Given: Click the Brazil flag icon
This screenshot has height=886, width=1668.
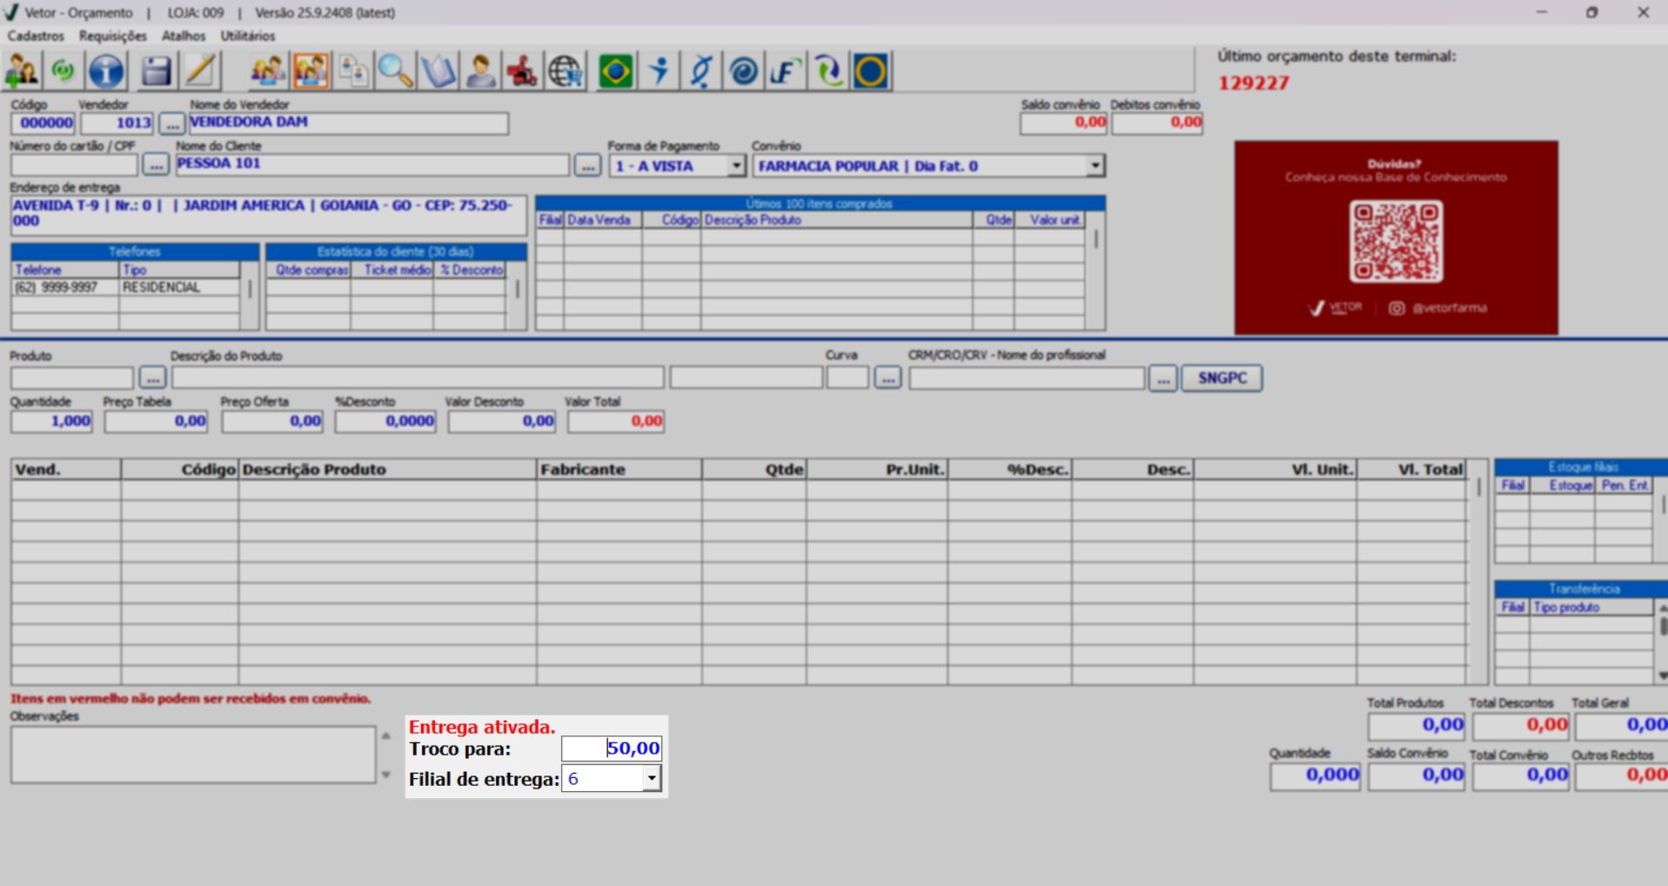Looking at the screenshot, I should click(x=616, y=71).
